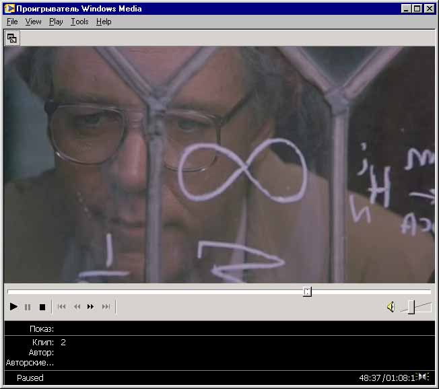
Task: Open the View menu
Action: 33,22
